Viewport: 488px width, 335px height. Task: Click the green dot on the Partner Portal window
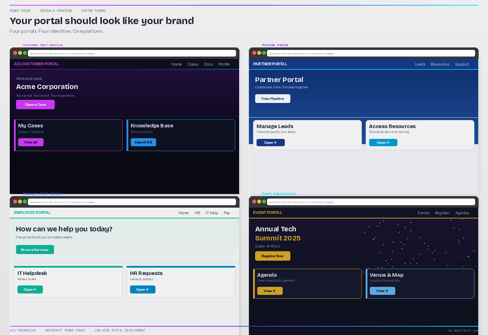pyautogui.click(x=264, y=53)
